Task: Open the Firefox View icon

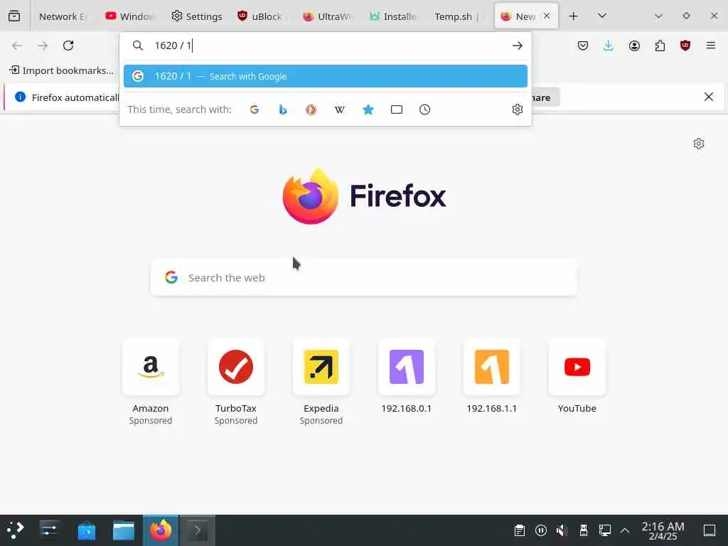Action: point(14,16)
